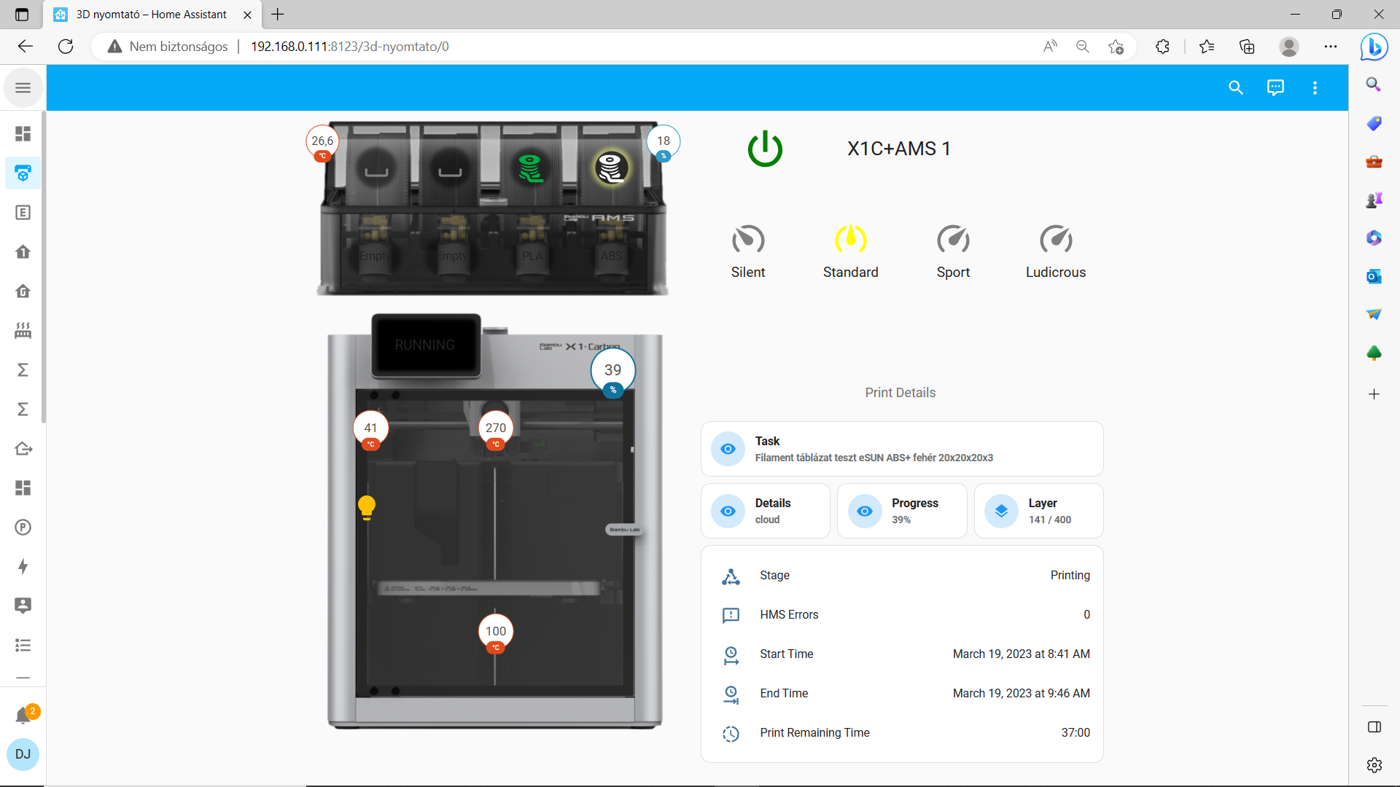Open the AMS humidity 18 badge
1400x787 pixels.
(x=664, y=143)
